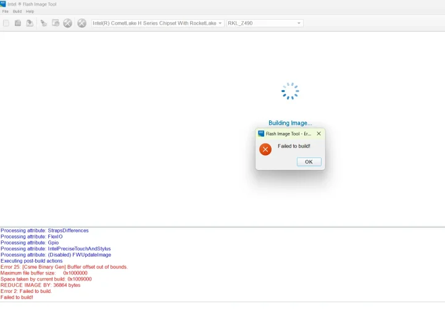
Task: Click the 'Building Image...' label
Action: 290,123
